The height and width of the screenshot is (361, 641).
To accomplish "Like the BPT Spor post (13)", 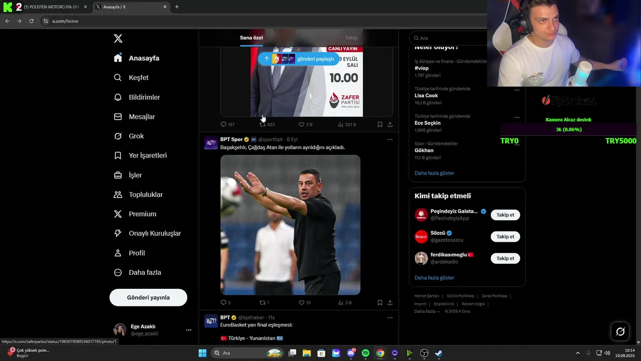I will click(304, 303).
